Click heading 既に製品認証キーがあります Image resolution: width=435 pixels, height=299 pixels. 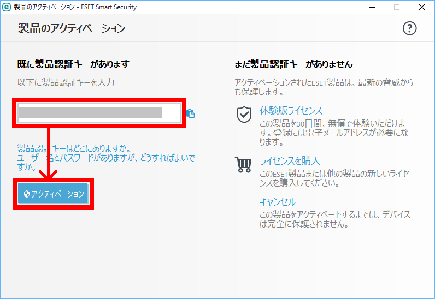[x=73, y=64]
